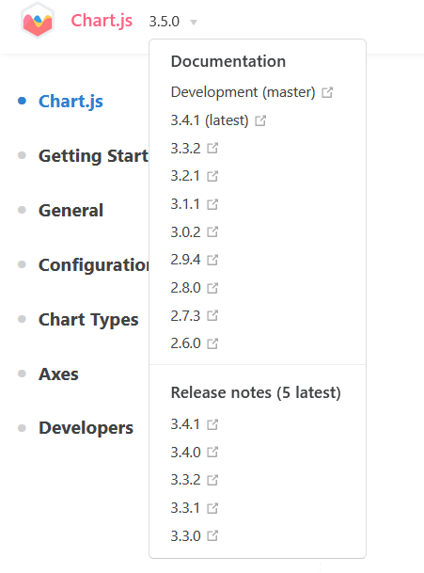Select the active Chart.js sidebar item

(x=71, y=102)
